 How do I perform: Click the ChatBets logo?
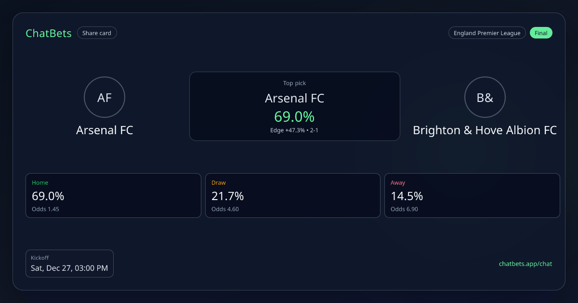[x=48, y=33]
